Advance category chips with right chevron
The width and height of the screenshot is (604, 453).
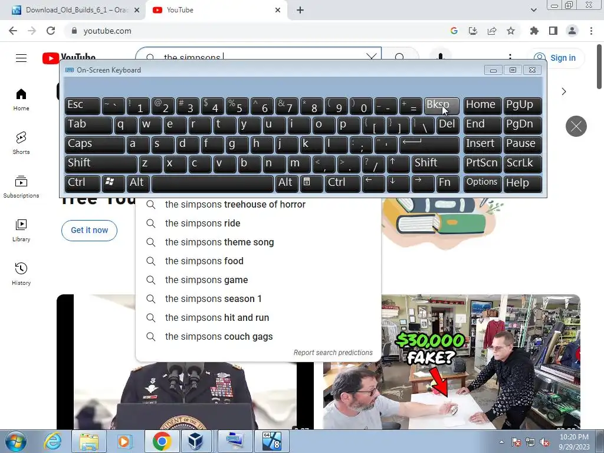point(563,91)
